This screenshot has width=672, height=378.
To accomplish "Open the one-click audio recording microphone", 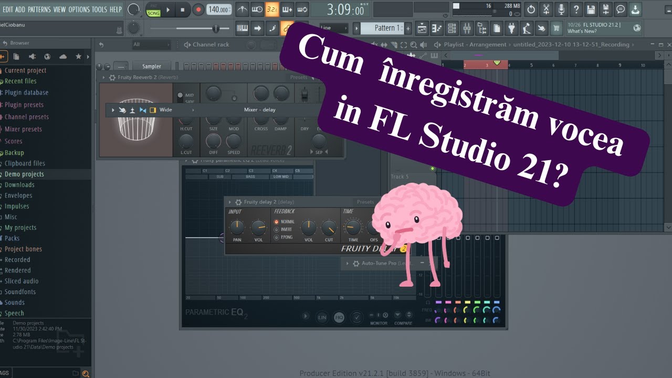I will click(x=561, y=9).
